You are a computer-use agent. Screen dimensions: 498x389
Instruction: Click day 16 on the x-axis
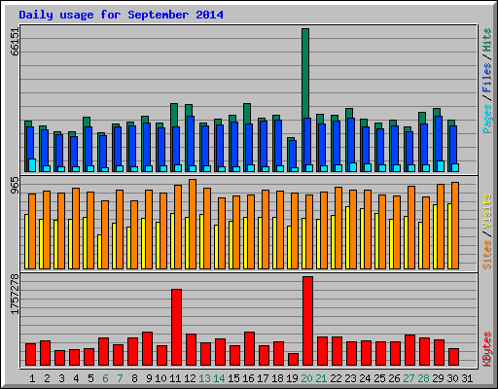tap(248, 378)
